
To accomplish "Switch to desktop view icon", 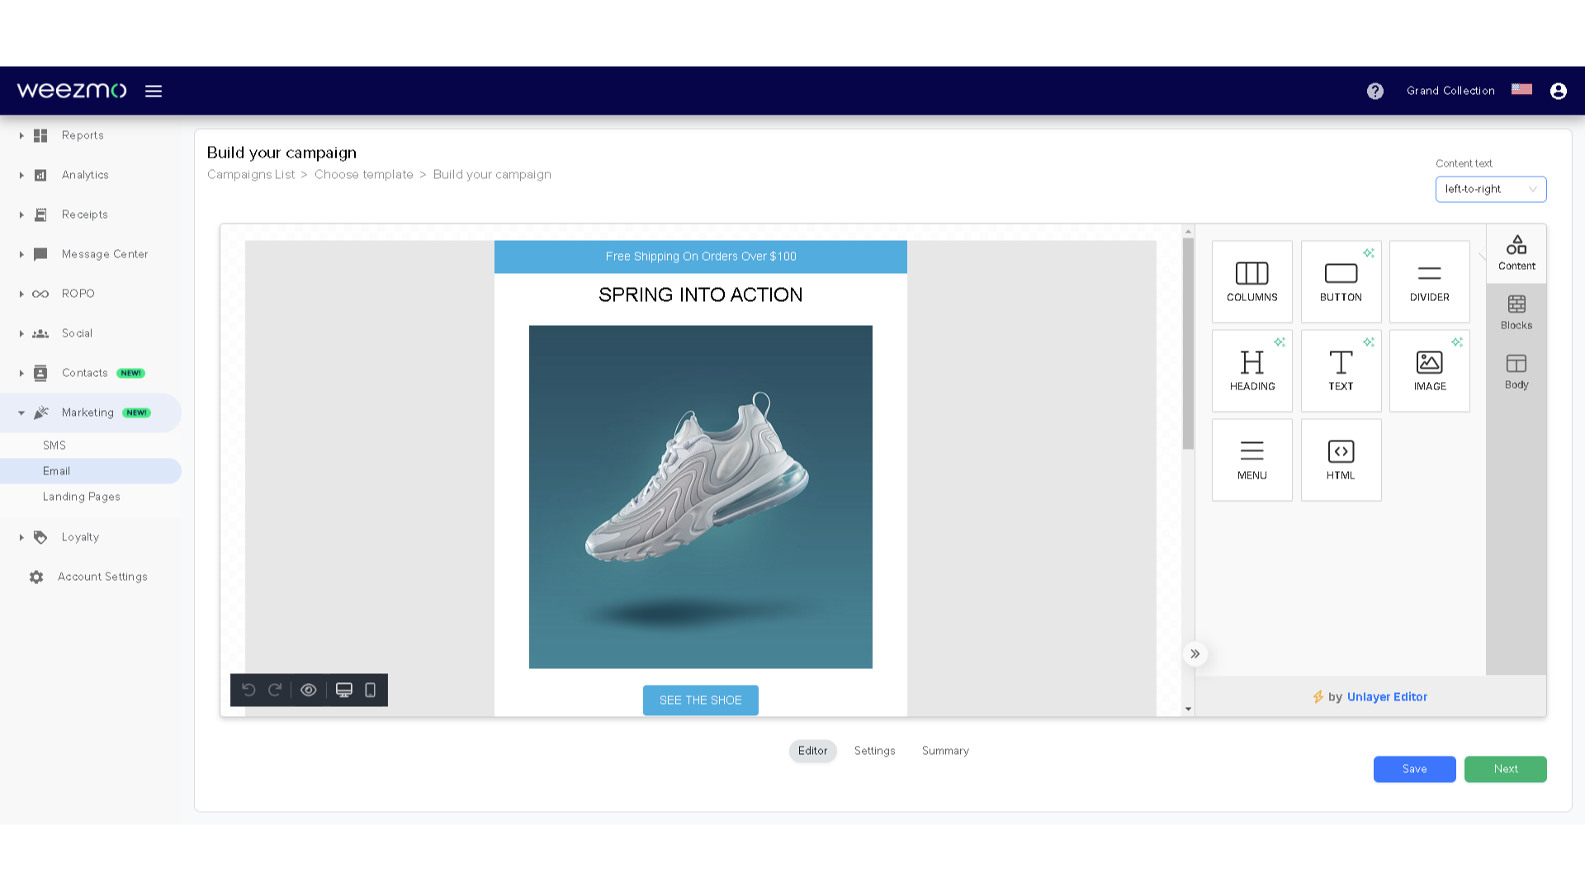I will [x=344, y=690].
